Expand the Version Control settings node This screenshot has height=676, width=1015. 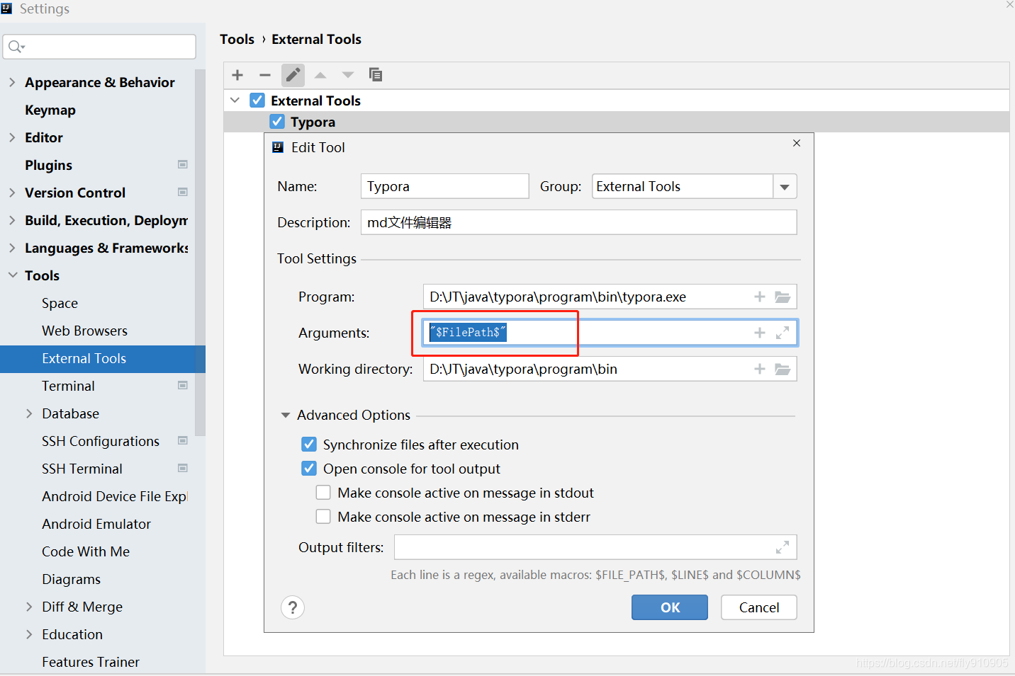[x=12, y=193]
